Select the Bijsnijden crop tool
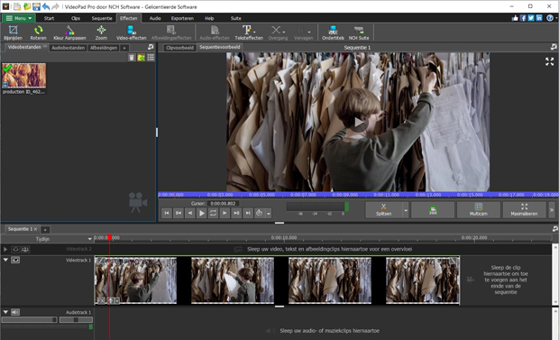Screen dimensions: 559x340 (x=14, y=32)
